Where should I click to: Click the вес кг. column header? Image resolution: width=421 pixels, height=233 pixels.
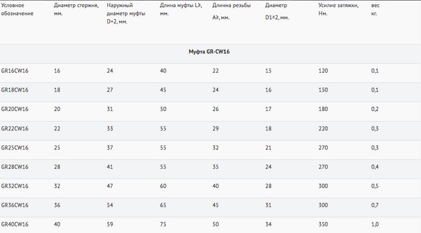(375, 9)
